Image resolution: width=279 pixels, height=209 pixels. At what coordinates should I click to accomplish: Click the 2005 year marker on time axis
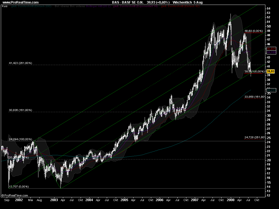[124, 200]
